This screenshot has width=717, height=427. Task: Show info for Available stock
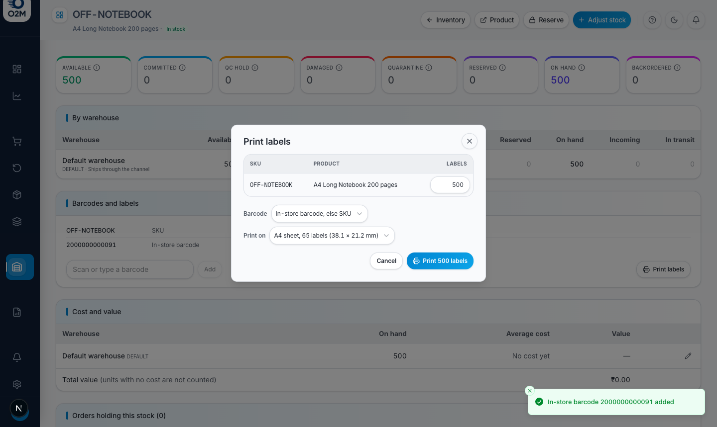[97, 68]
